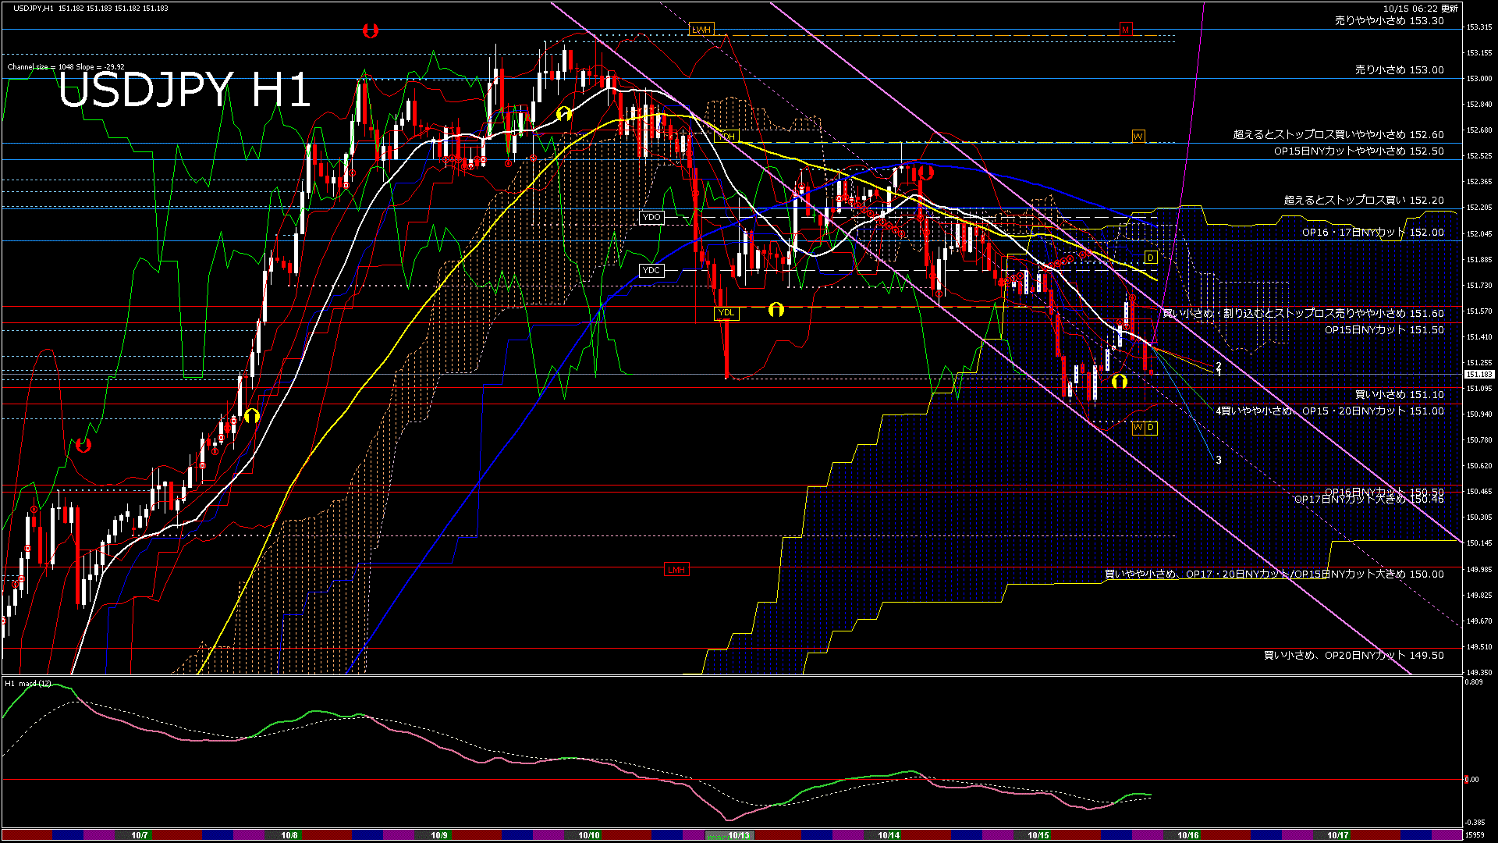1498x843 pixels.
Task: Click the red down-arrow signal left of LWH label
Action: pos(371,30)
